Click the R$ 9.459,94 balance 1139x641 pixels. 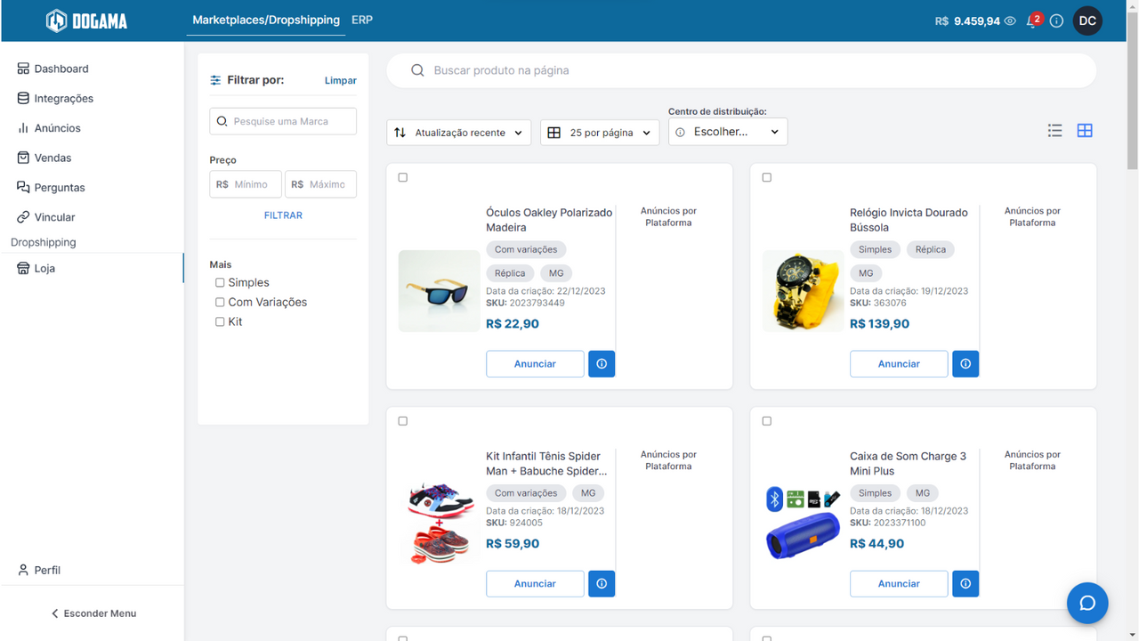tap(967, 21)
